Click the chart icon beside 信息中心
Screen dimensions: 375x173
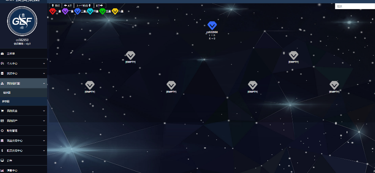(x=2, y=171)
